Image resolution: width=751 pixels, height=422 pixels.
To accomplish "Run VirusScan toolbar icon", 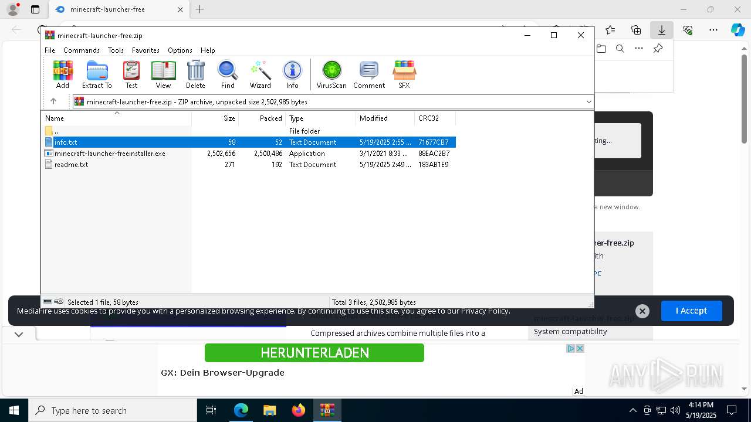I will pos(331,74).
